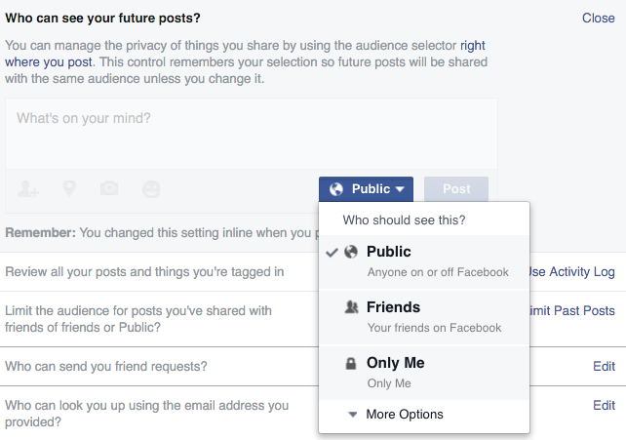
Task: Click the location pin icon in composer
Action: click(x=69, y=188)
